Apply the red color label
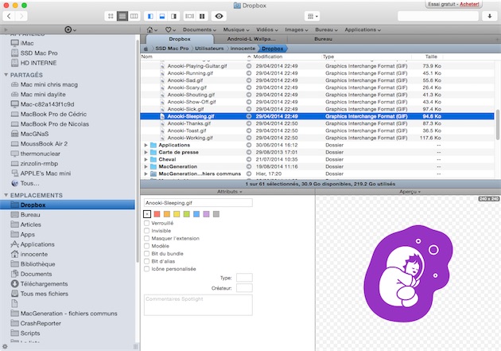501x351 pixels. 157,214
